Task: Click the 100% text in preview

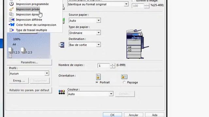Action: [x=17, y=39]
